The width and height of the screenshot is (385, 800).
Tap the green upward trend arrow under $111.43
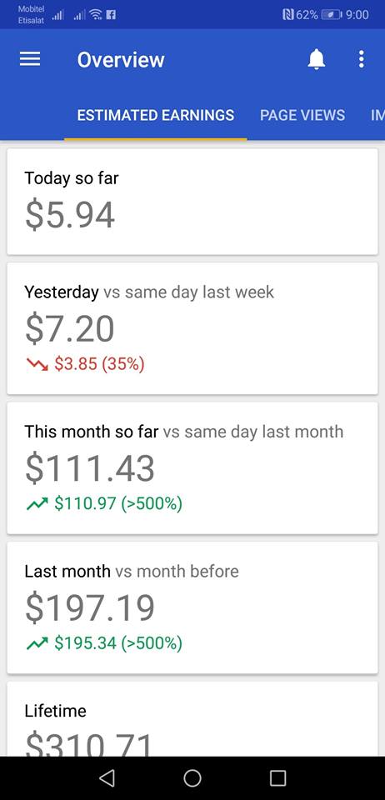pyautogui.click(x=37, y=504)
